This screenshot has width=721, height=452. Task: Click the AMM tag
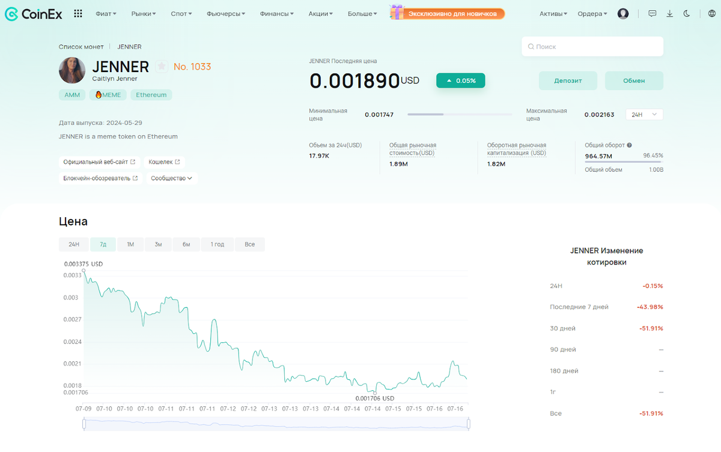[72, 95]
